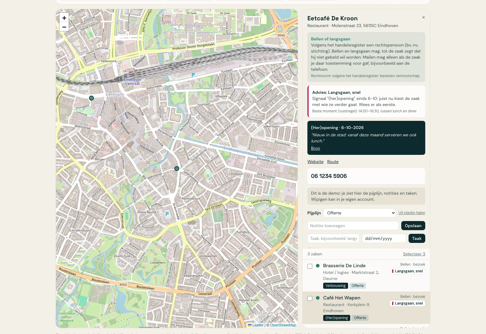Click phone number 06 1234 5906

(x=329, y=176)
